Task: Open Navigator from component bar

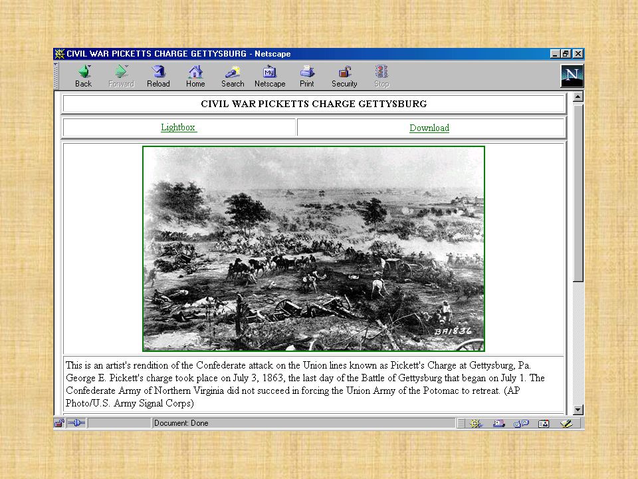Action: coord(476,424)
